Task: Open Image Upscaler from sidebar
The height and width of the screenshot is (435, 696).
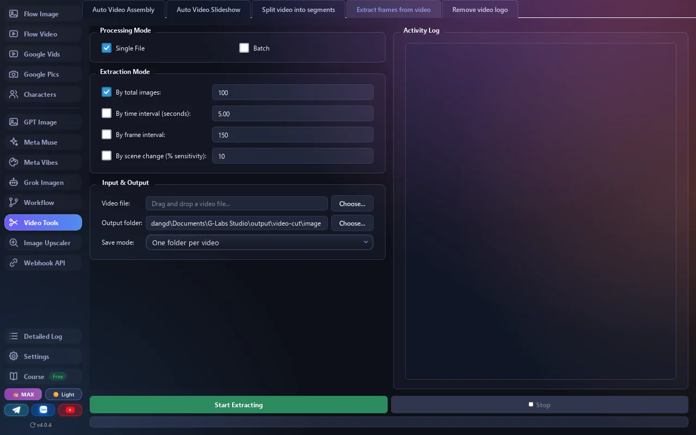Action: pos(43,243)
